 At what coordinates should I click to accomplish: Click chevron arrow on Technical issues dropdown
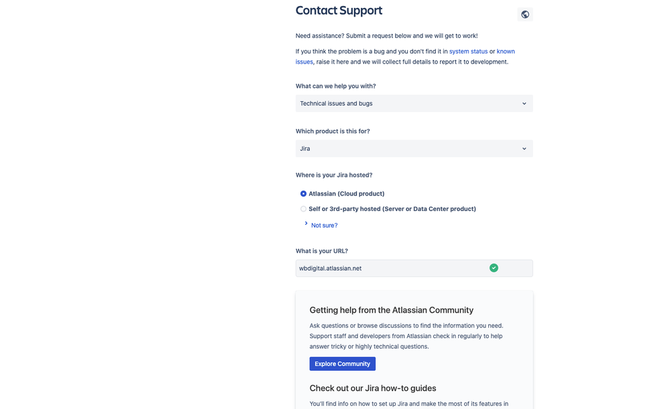pos(524,104)
